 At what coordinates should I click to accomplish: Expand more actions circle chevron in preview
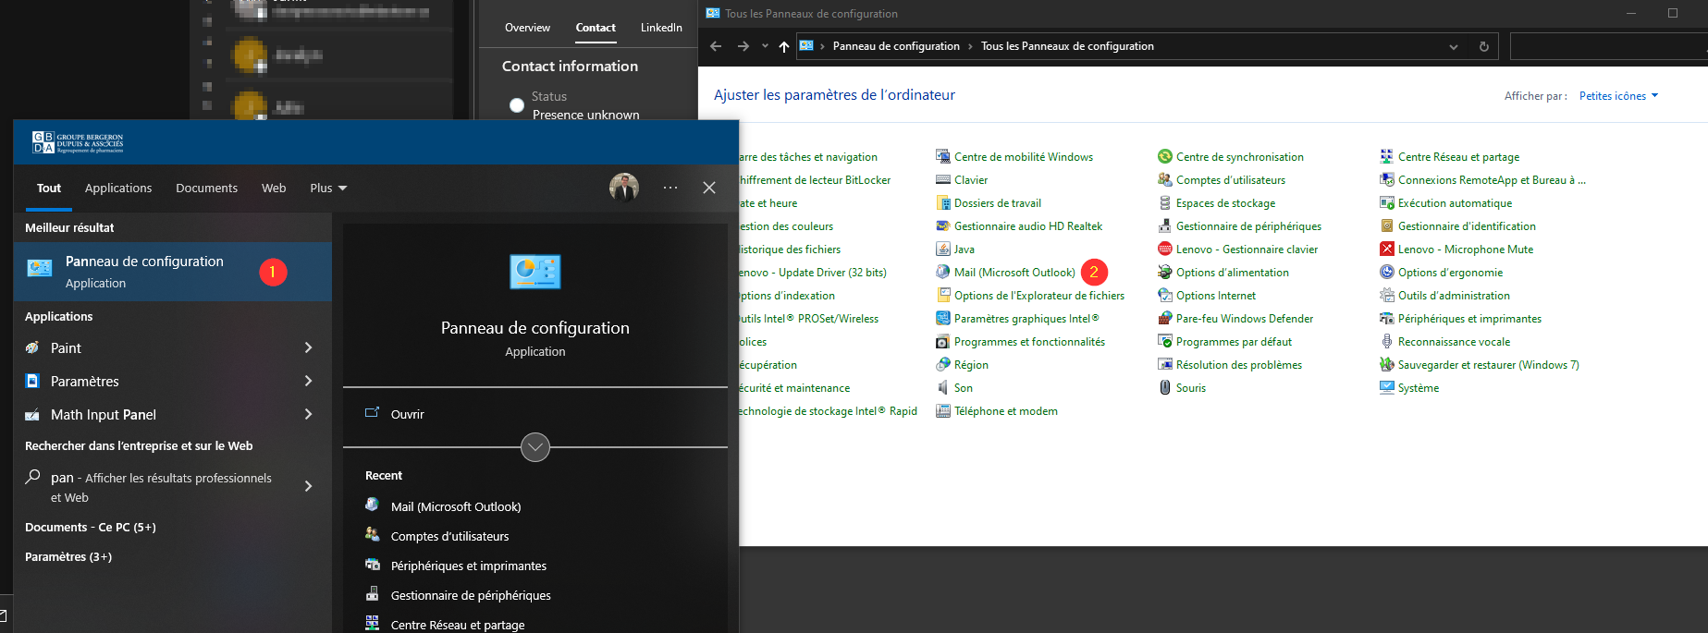click(535, 447)
